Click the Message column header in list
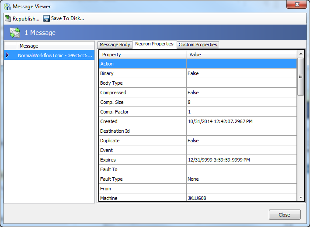Image resolution: width=310 pixels, height=227 pixels. coord(55,46)
